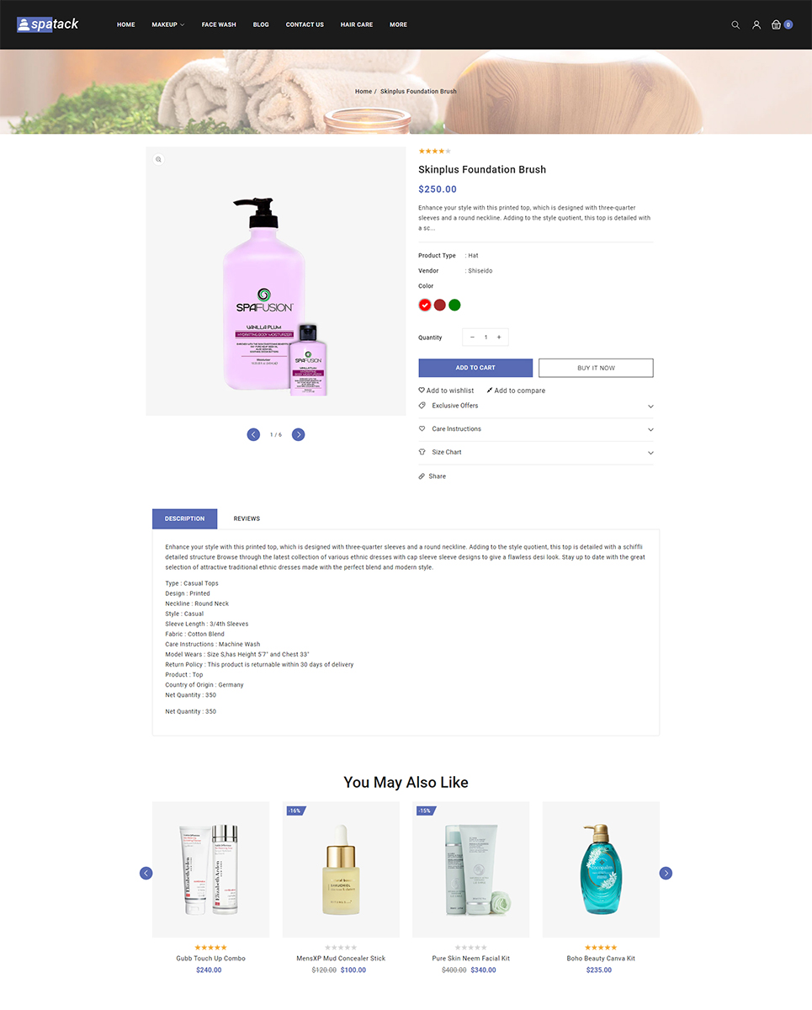Expand the Exclusive Offers section
The image size is (812, 1010).
click(x=535, y=406)
